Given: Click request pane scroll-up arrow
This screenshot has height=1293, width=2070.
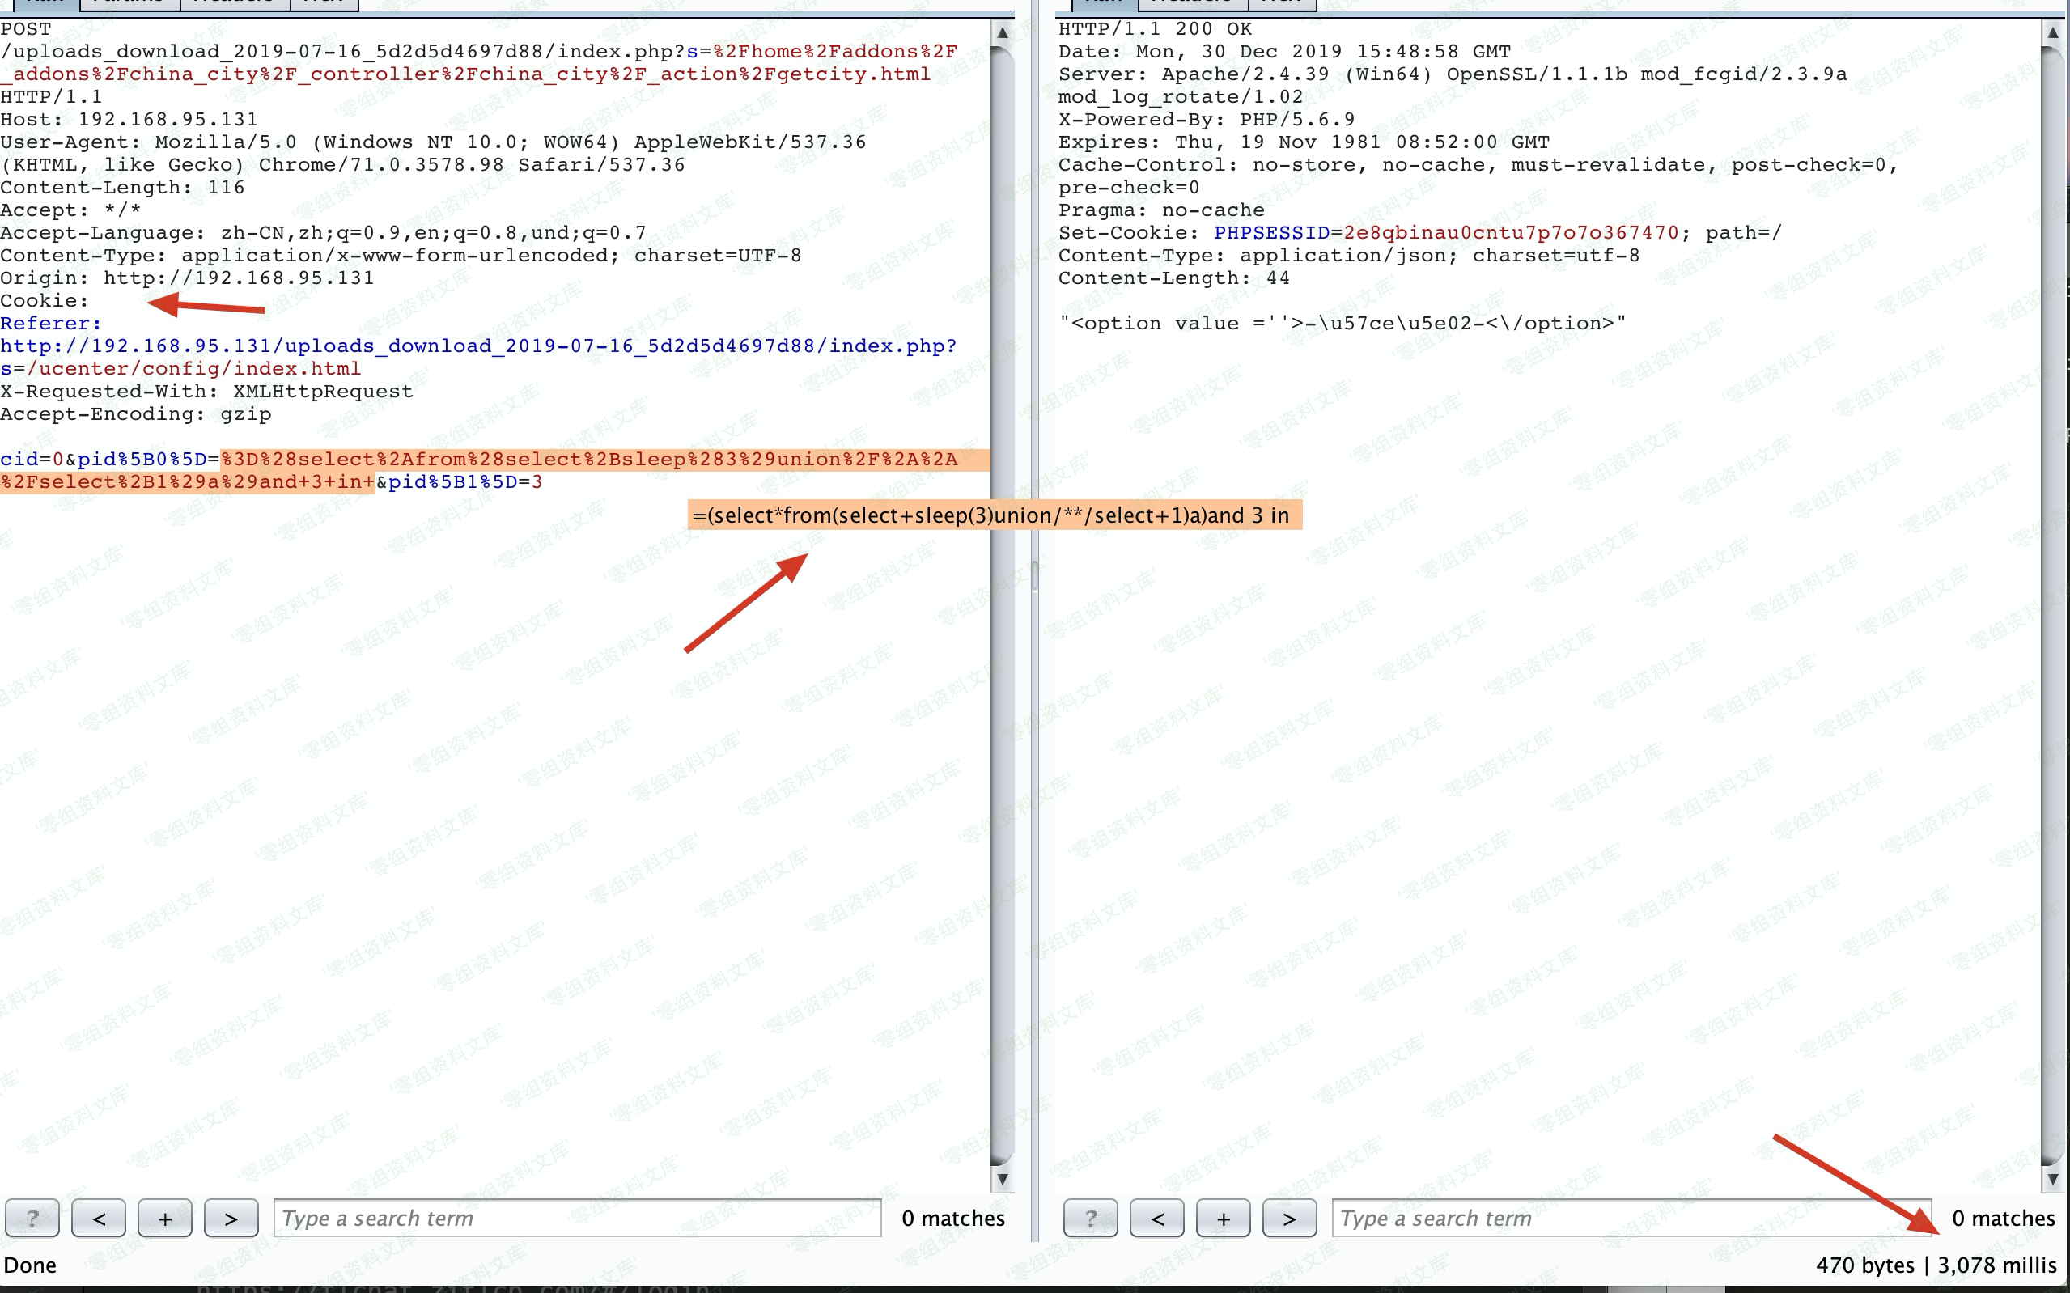Looking at the screenshot, I should (x=1002, y=32).
